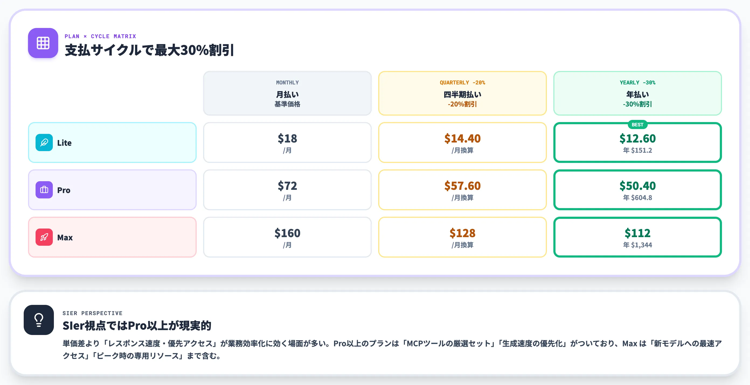Image resolution: width=750 pixels, height=385 pixels.
Task: Click the heading 支払サイクルで最大30%割引
Action: click(149, 50)
